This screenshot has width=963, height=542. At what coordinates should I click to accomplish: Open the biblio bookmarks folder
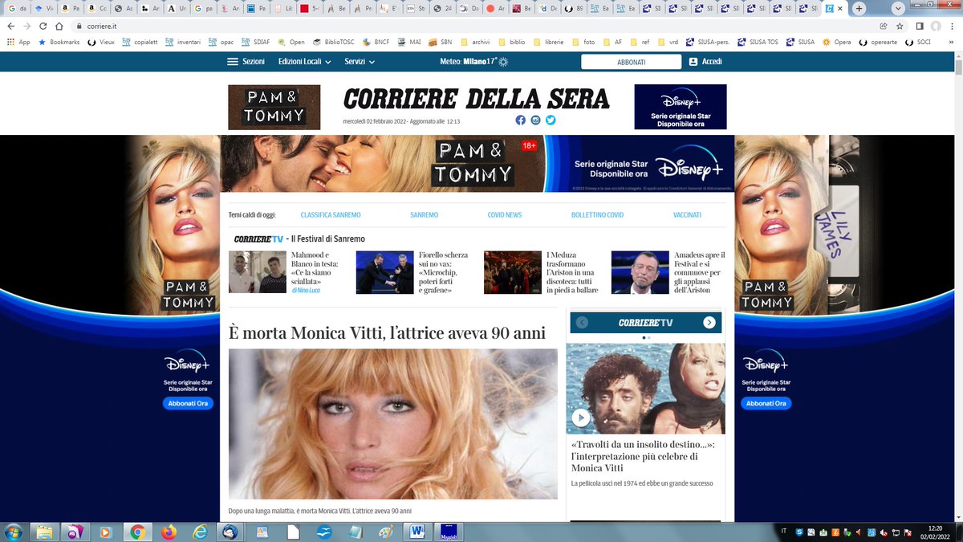click(514, 42)
